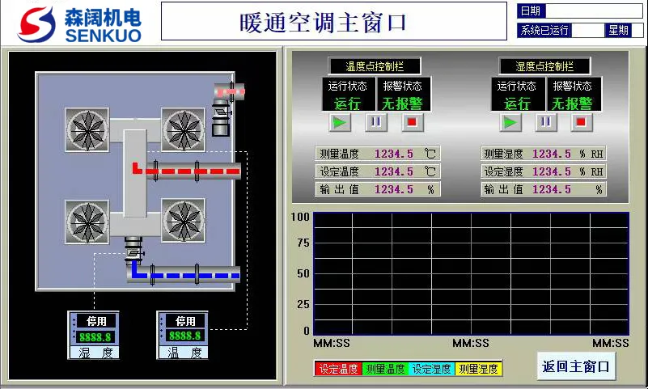
Task: Select the top-right fan icon
Action: 184,129
